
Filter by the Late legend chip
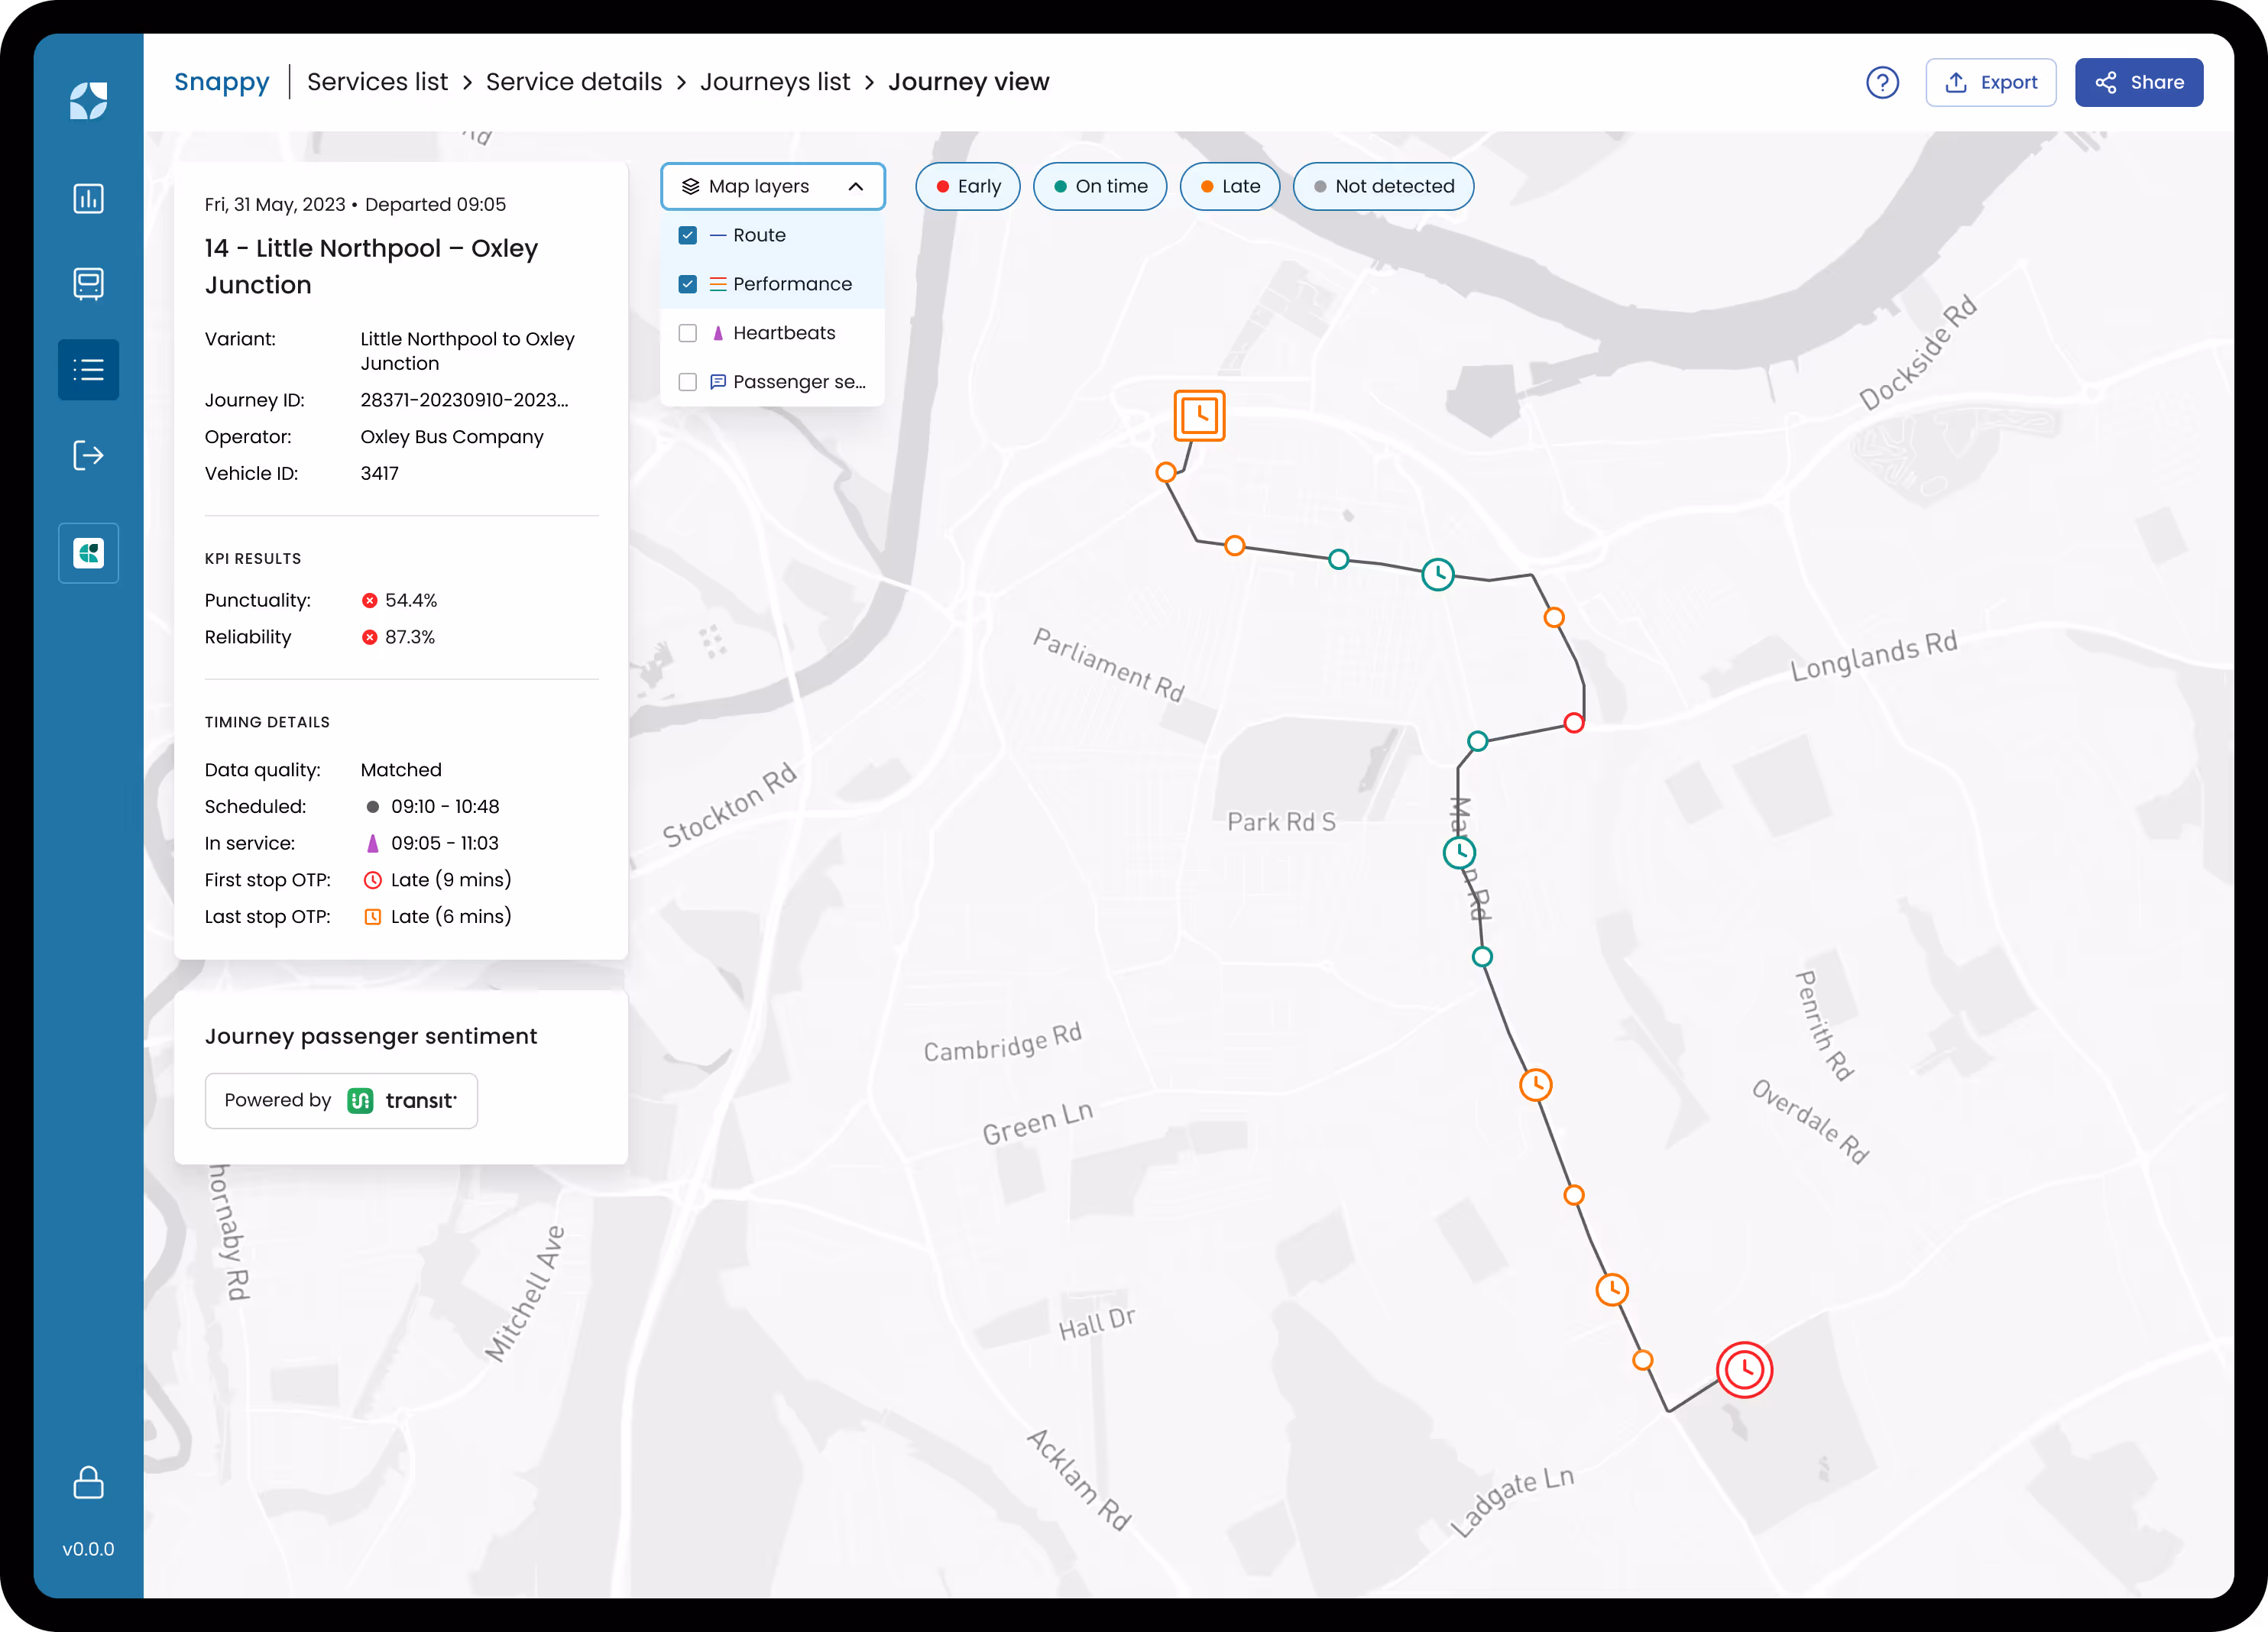pyautogui.click(x=1230, y=186)
